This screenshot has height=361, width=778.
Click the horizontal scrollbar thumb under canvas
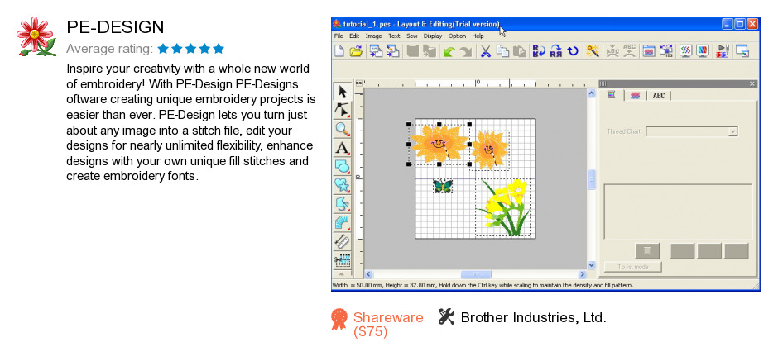pos(476,274)
